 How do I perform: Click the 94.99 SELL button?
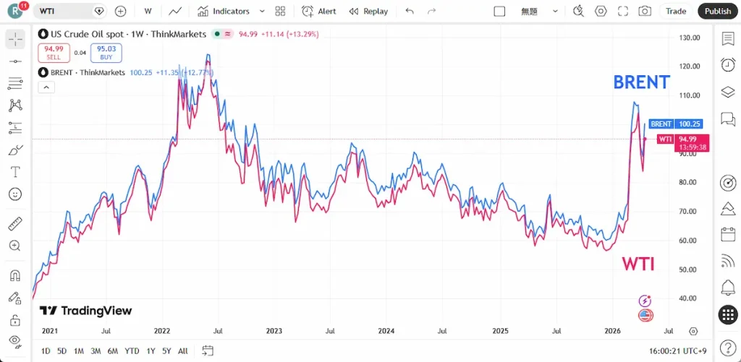click(54, 53)
